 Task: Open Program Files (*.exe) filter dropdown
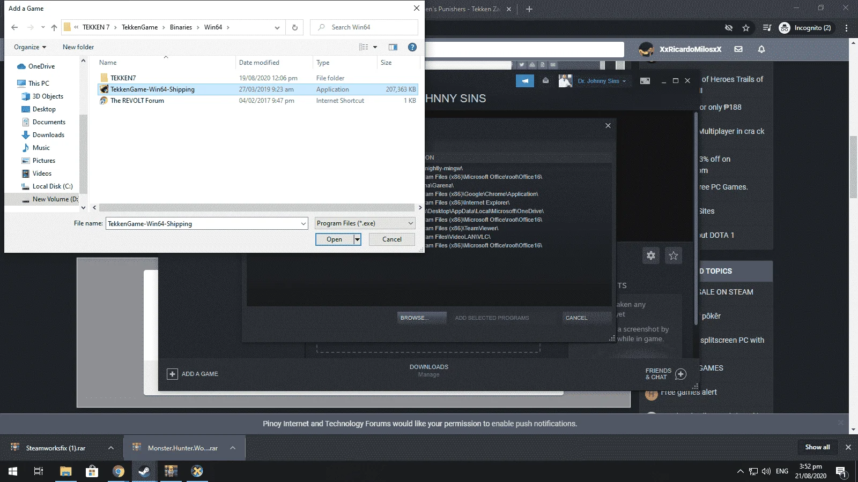[365, 223]
